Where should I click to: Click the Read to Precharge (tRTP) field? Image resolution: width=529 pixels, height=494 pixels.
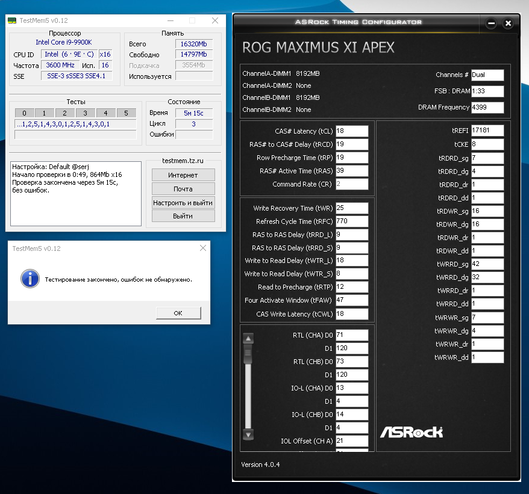pyautogui.click(x=352, y=287)
